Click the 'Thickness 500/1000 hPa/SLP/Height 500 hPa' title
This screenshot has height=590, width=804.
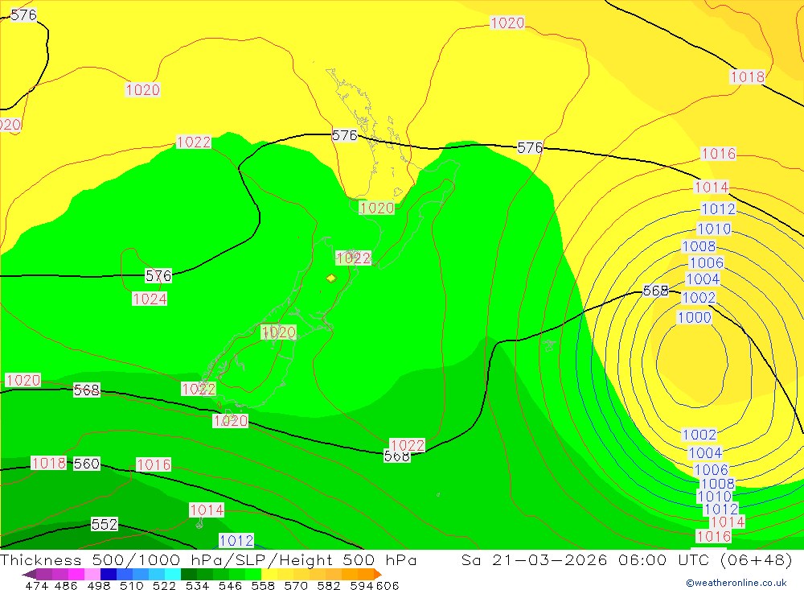tap(208, 559)
